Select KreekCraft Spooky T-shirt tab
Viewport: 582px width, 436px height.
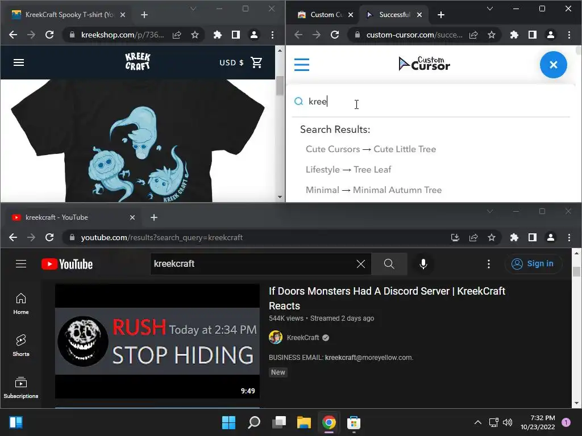point(69,15)
